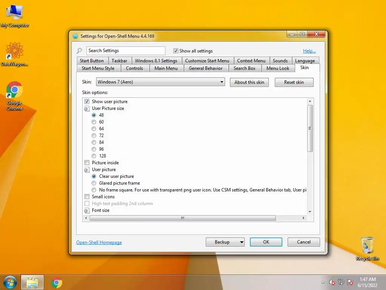Launch Google Chrome from the desktop
Viewport: 386px width, 290px height.
(x=15, y=96)
